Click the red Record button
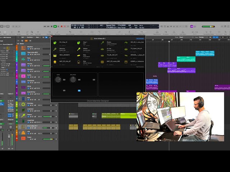The height and width of the screenshot is (172, 230). coord(61,27)
